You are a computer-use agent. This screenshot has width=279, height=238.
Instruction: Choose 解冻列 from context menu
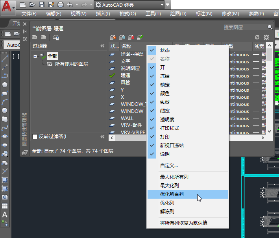coord(188,212)
